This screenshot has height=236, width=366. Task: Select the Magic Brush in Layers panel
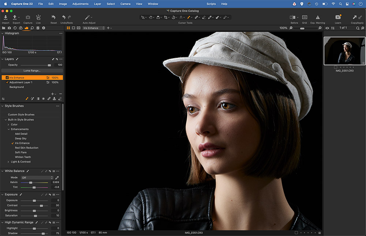(x=33, y=99)
